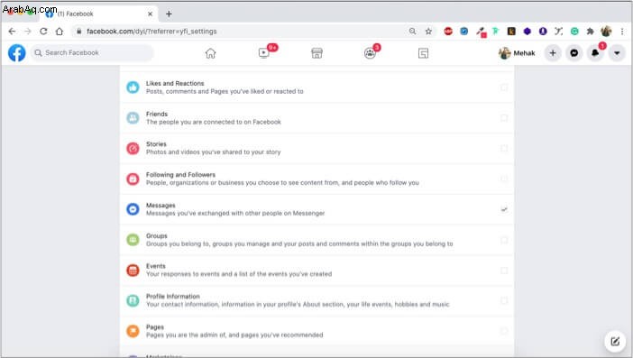Click the Facebook logo

(17, 53)
